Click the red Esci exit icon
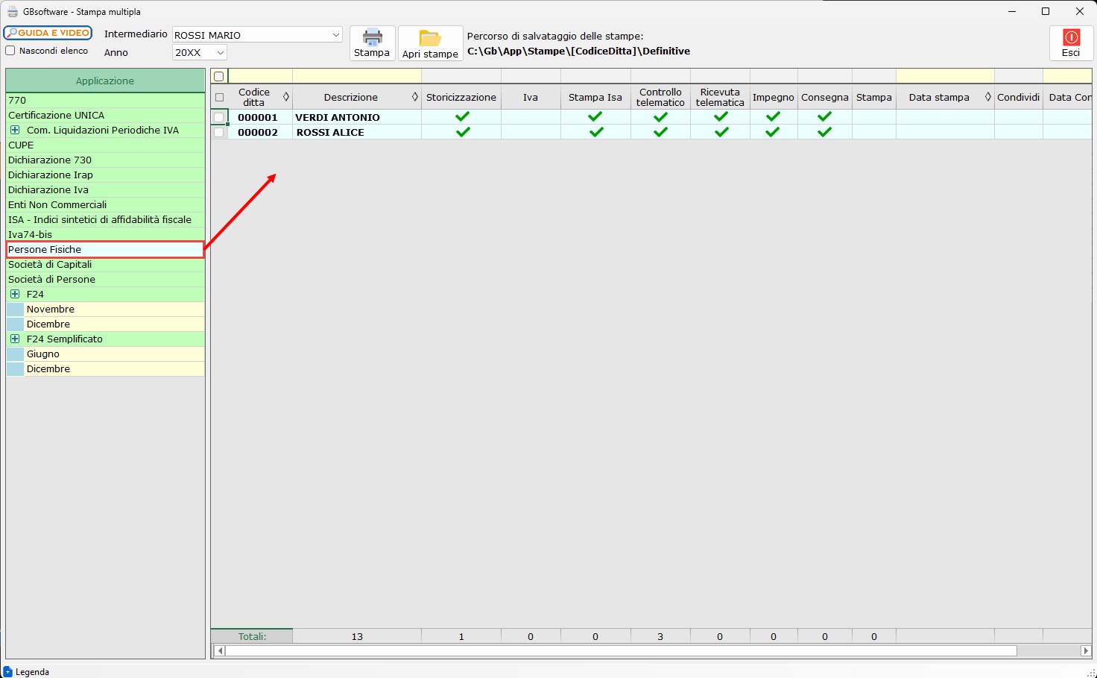The image size is (1097, 678). pyautogui.click(x=1071, y=38)
